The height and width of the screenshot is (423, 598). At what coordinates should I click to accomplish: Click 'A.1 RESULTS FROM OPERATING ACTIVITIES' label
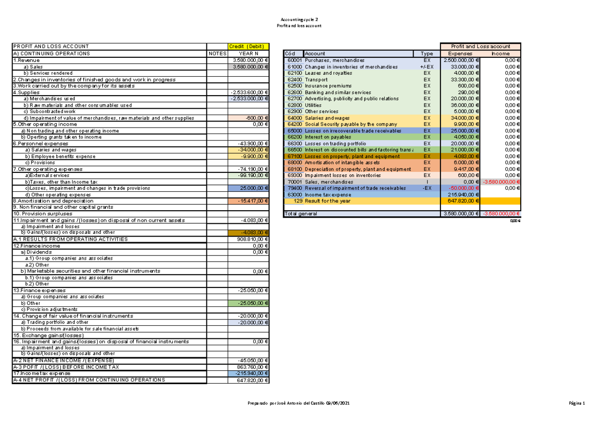70,239
